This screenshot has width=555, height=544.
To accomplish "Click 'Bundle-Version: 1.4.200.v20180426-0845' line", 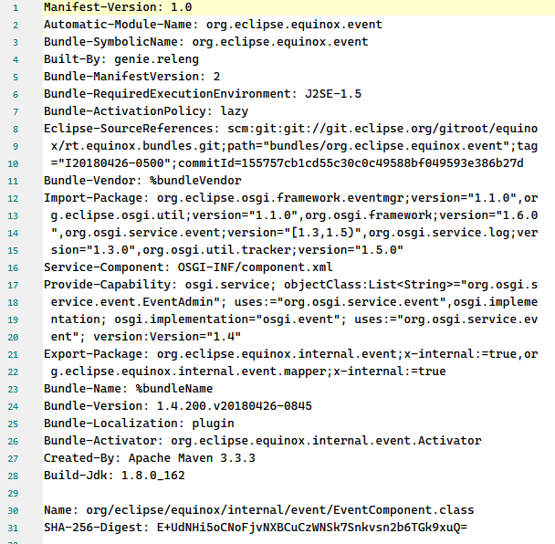I will pyautogui.click(x=178, y=406).
